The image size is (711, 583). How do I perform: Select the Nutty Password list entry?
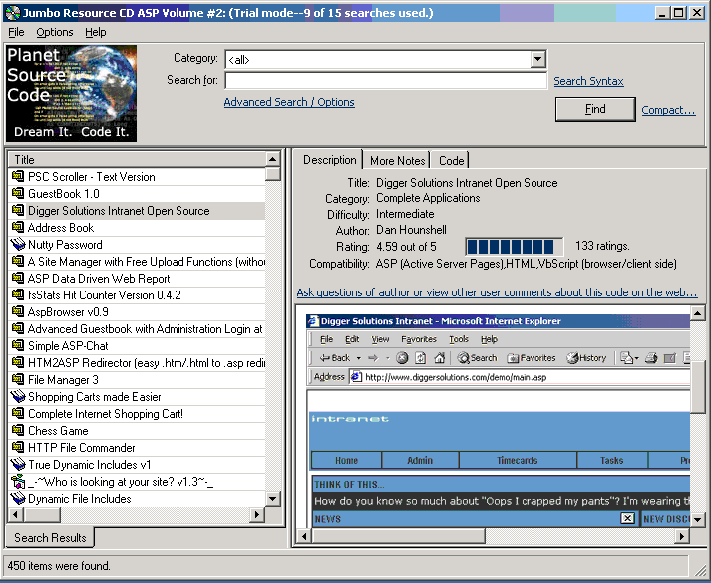[137, 245]
